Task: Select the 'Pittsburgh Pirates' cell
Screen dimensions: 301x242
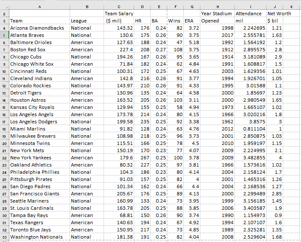Action: click(x=39, y=180)
